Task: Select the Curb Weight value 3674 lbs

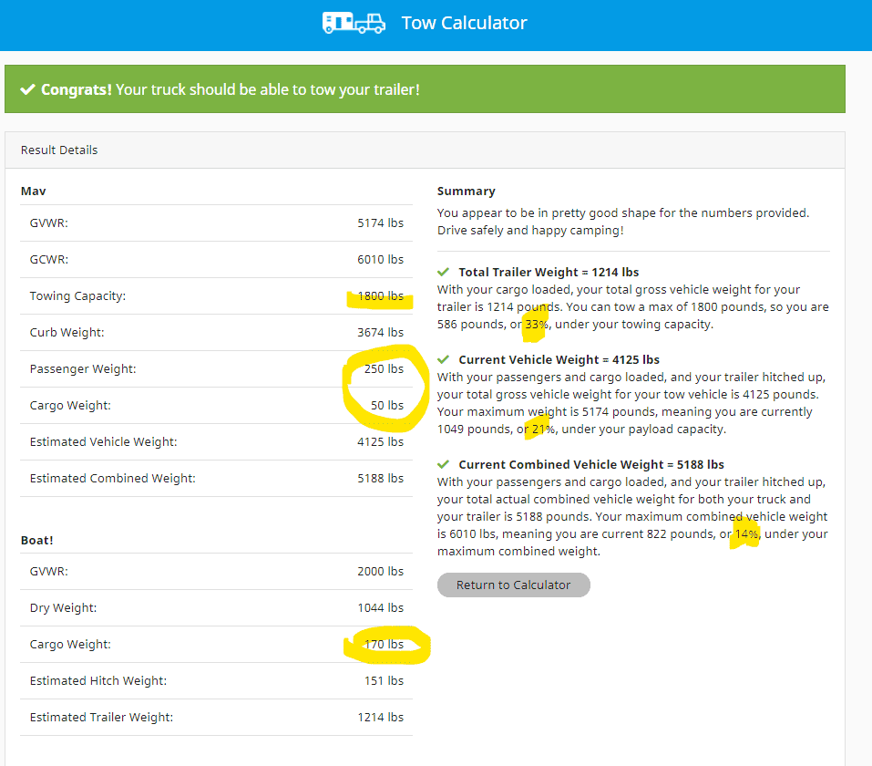Action: click(380, 332)
